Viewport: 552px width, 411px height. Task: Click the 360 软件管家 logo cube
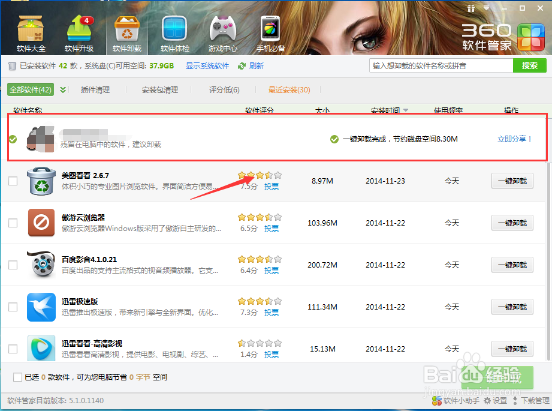(531, 37)
